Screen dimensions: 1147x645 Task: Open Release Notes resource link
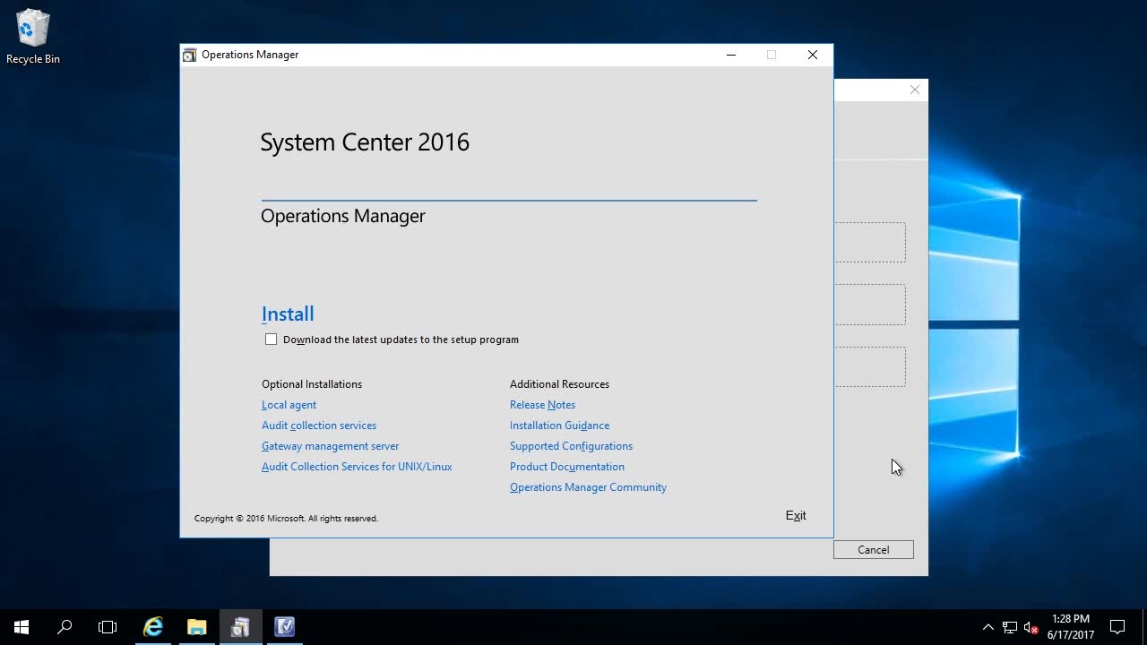coord(542,405)
